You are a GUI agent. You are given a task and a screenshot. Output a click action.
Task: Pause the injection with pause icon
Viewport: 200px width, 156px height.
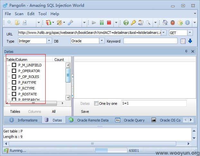102,23
